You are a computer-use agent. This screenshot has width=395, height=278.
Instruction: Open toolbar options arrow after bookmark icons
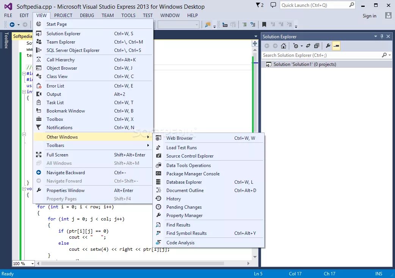point(296,26)
